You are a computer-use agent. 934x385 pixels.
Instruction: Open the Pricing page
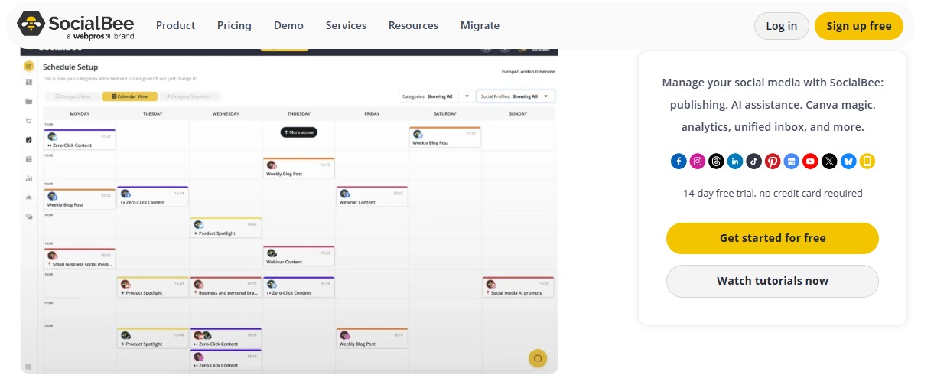pos(234,25)
